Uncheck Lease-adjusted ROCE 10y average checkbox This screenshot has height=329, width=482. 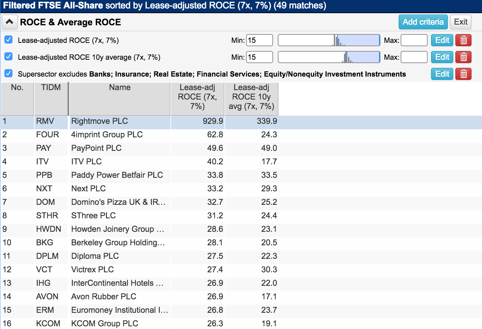[8, 57]
